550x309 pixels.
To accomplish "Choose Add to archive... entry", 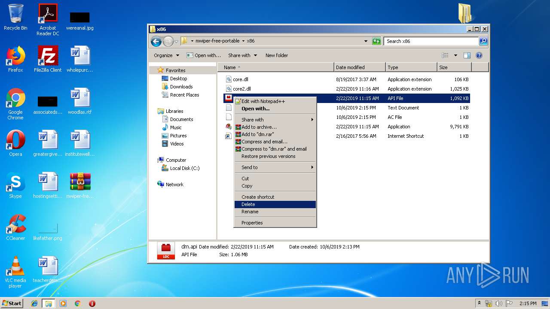I will 275,127.
